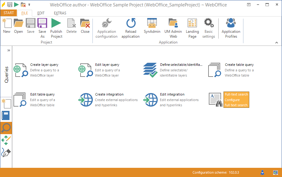Toggle ribbon display options in title bar
Image resolution: width=282 pixels, height=177 pixels.
pyautogui.click(x=249, y=5)
